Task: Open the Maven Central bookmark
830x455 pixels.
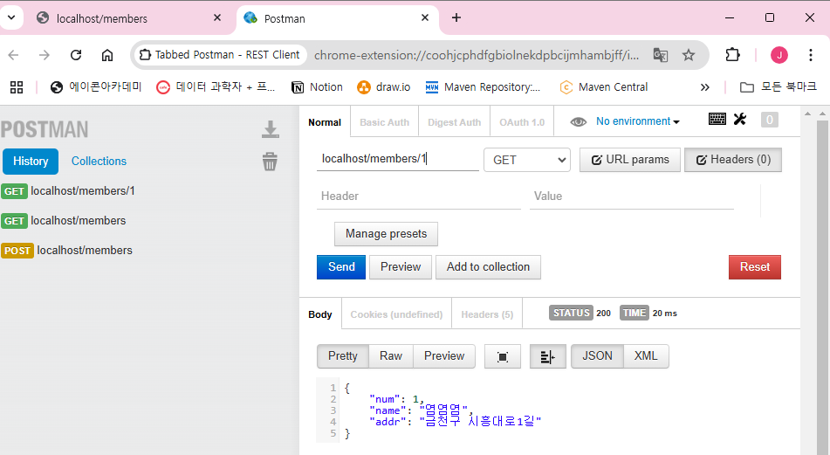Action: coord(603,86)
